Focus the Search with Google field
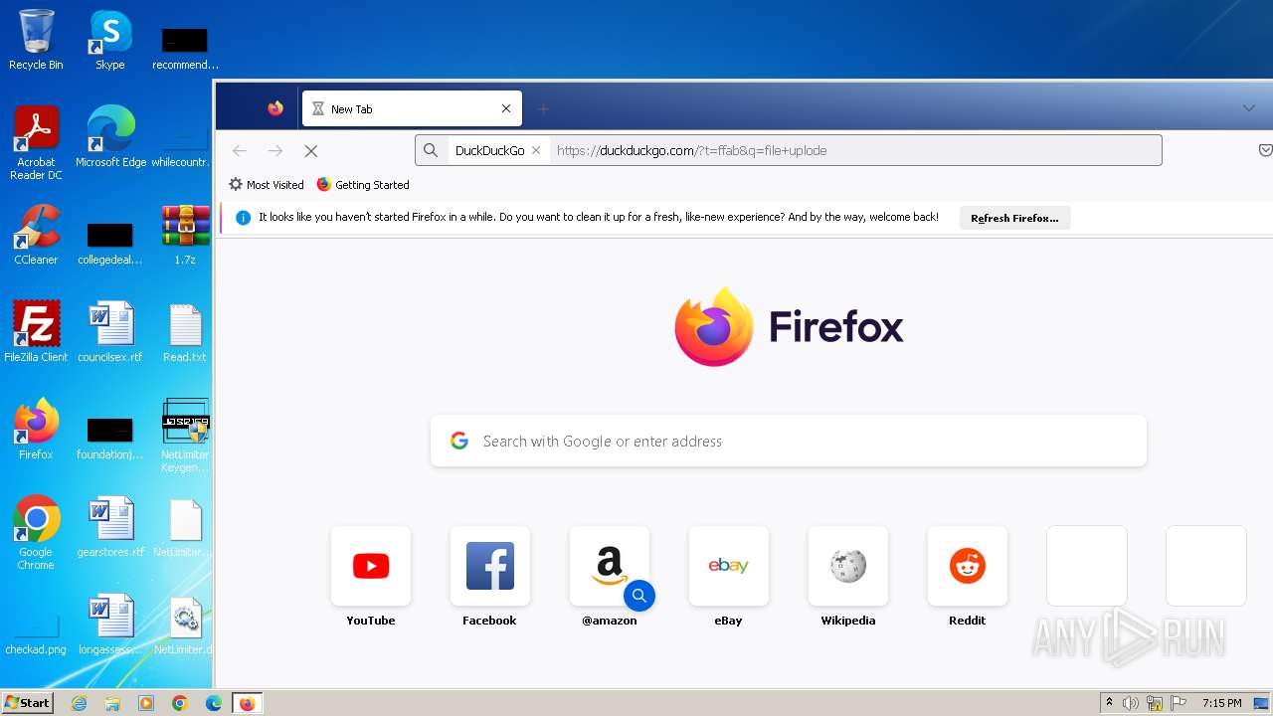The height and width of the screenshot is (716, 1273). 788,441
